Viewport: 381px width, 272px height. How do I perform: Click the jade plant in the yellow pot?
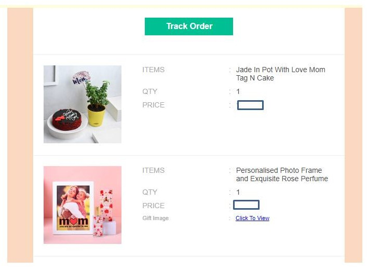coord(97,96)
